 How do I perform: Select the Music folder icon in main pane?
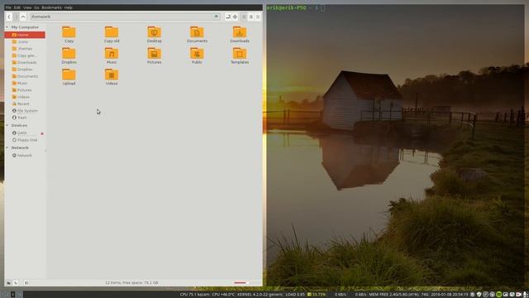[x=112, y=54]
